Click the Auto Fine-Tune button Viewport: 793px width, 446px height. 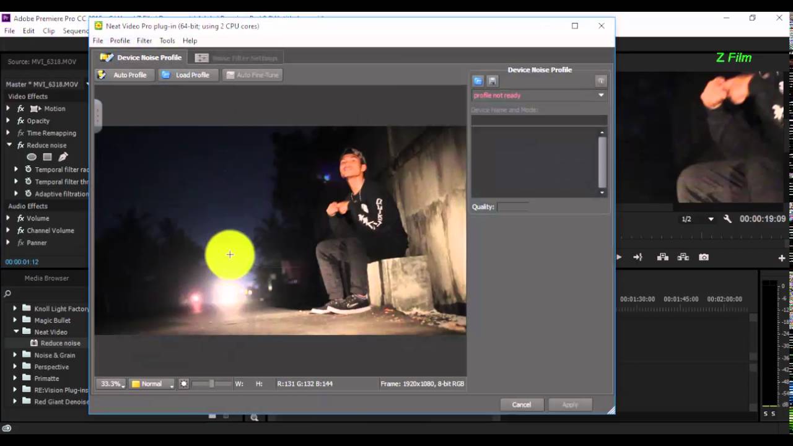tap(252, 75)
